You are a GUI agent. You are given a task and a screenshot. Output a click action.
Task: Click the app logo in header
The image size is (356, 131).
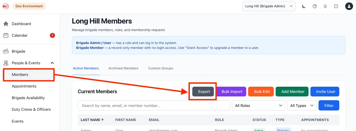pos(6,6)
